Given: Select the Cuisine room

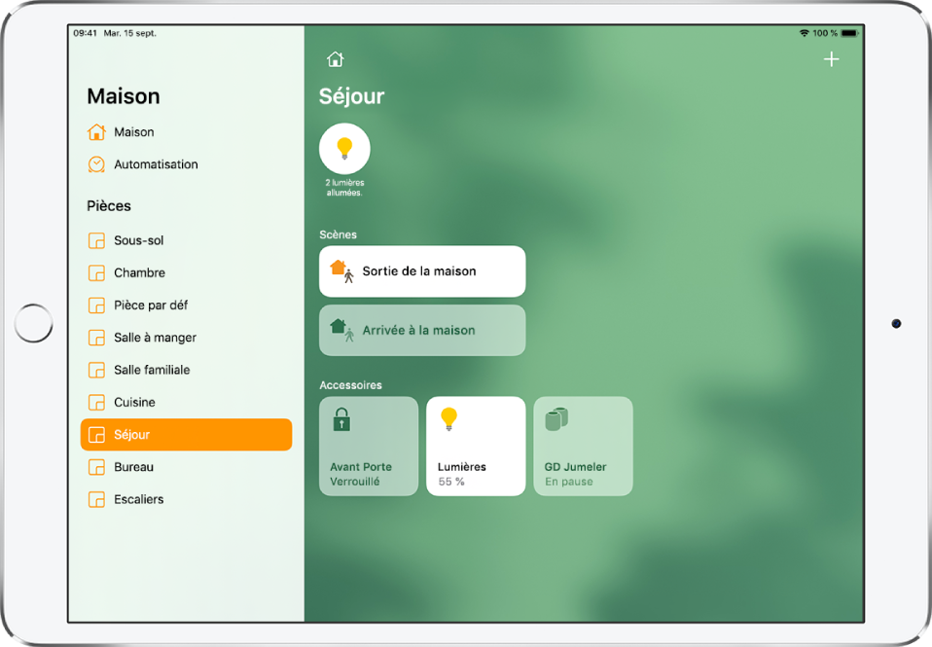Looking at the screenshot, I should click(x=186, y=403).
